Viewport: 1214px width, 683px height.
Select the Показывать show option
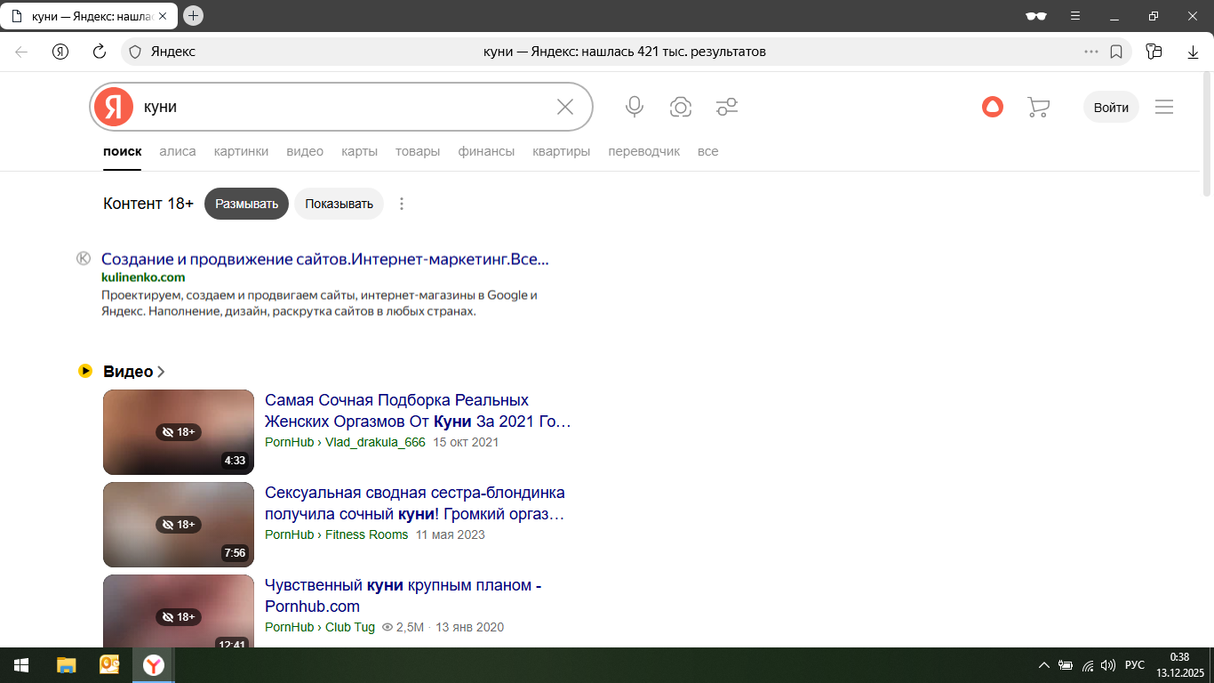(339, 204)
